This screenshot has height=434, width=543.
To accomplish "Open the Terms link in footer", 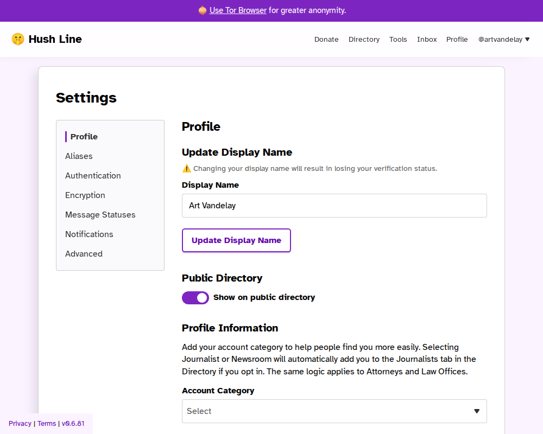I will tap(47, 424).
